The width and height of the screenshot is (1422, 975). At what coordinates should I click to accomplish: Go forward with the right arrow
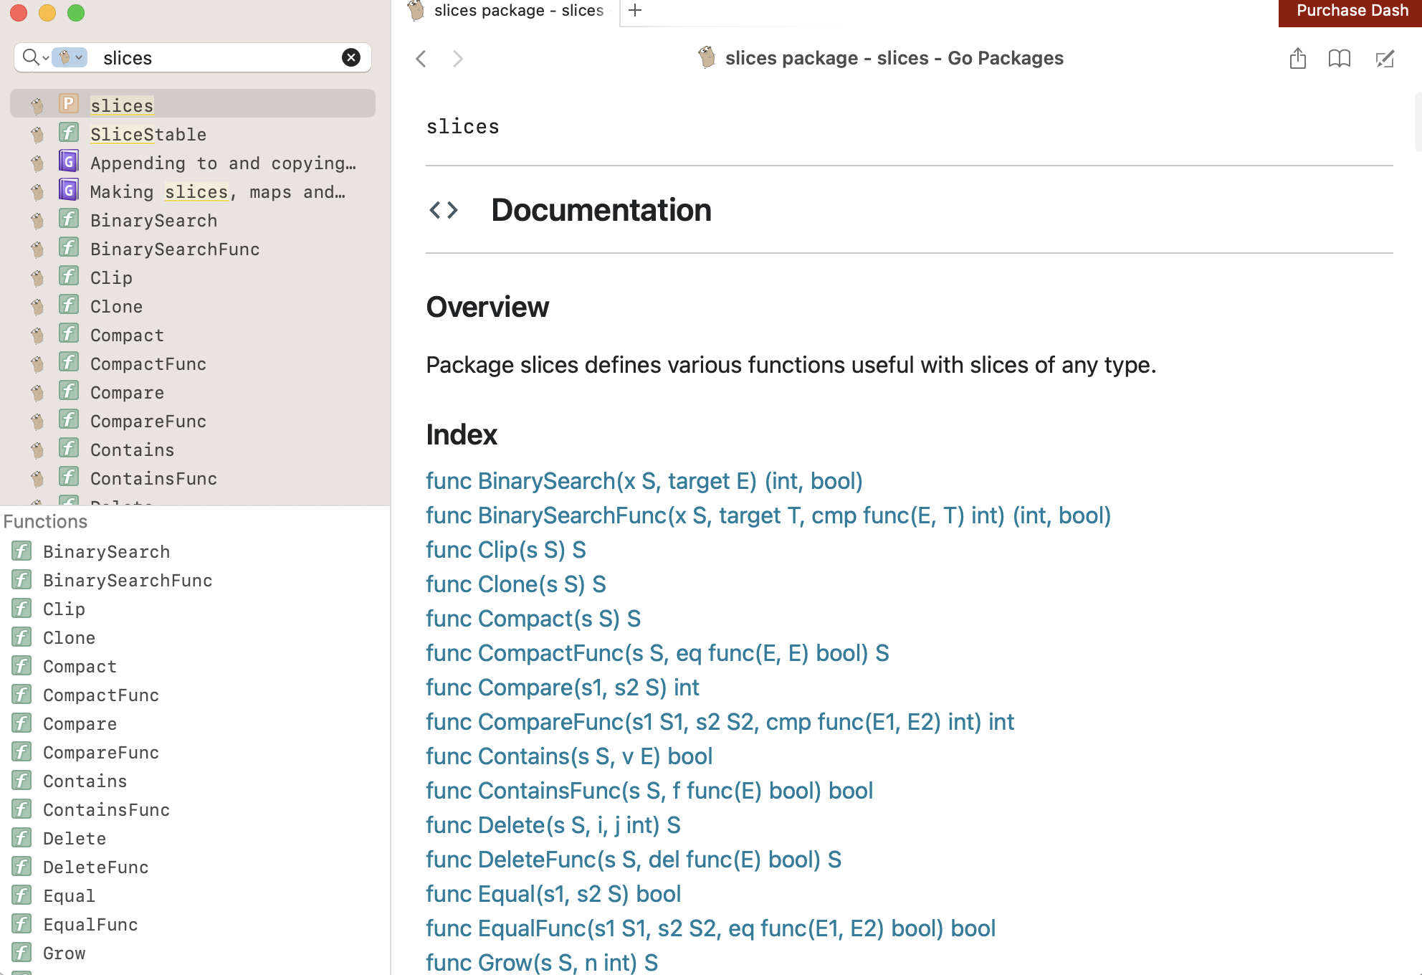[x=458, y=59]
